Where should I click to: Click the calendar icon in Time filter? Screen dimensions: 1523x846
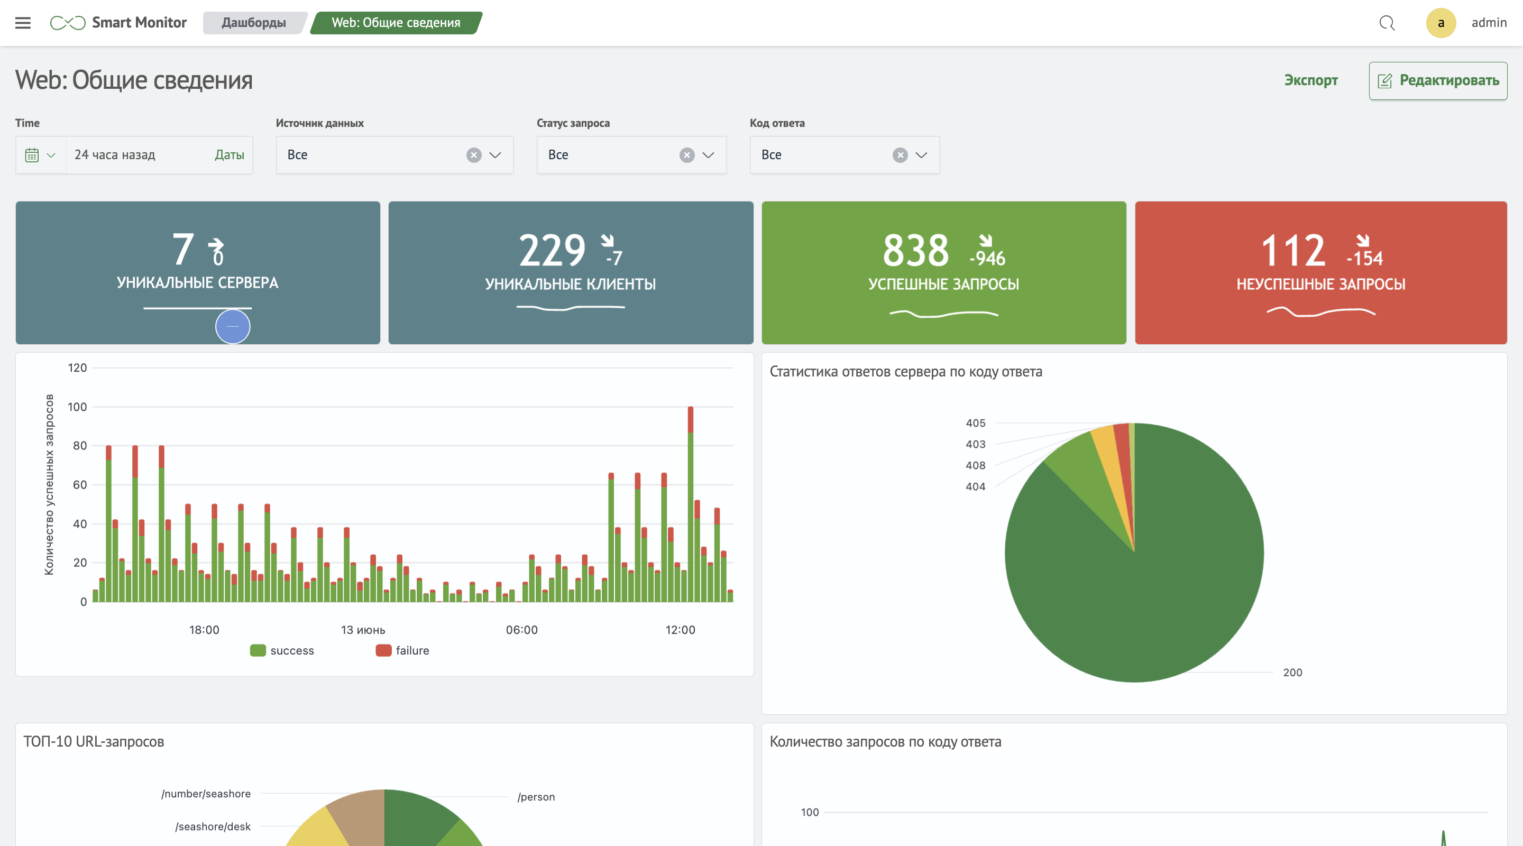point(32,155)
